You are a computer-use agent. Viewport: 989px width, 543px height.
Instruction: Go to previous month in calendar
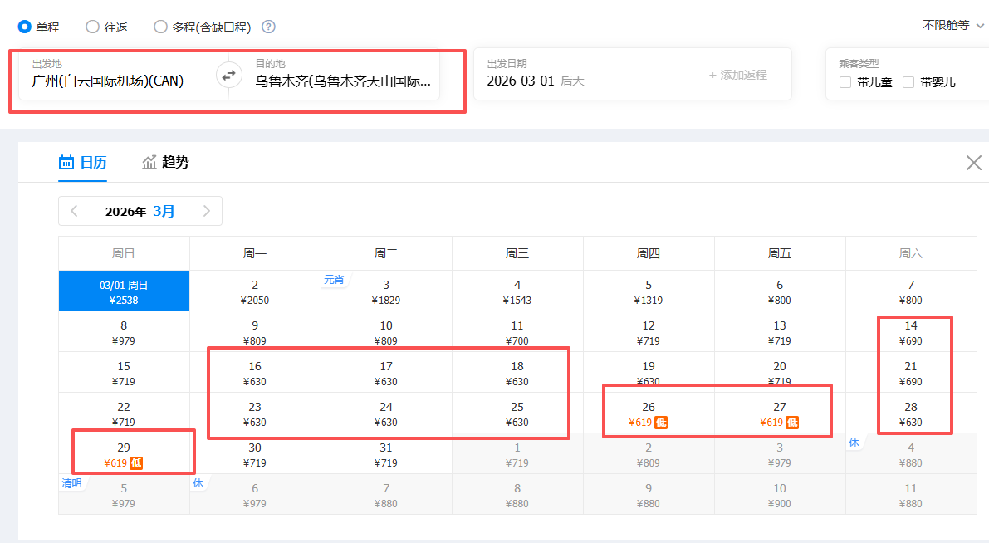click(x=74, y=211)
